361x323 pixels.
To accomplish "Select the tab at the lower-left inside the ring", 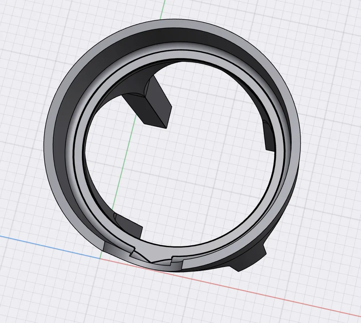I will click(x=128, y=226).
